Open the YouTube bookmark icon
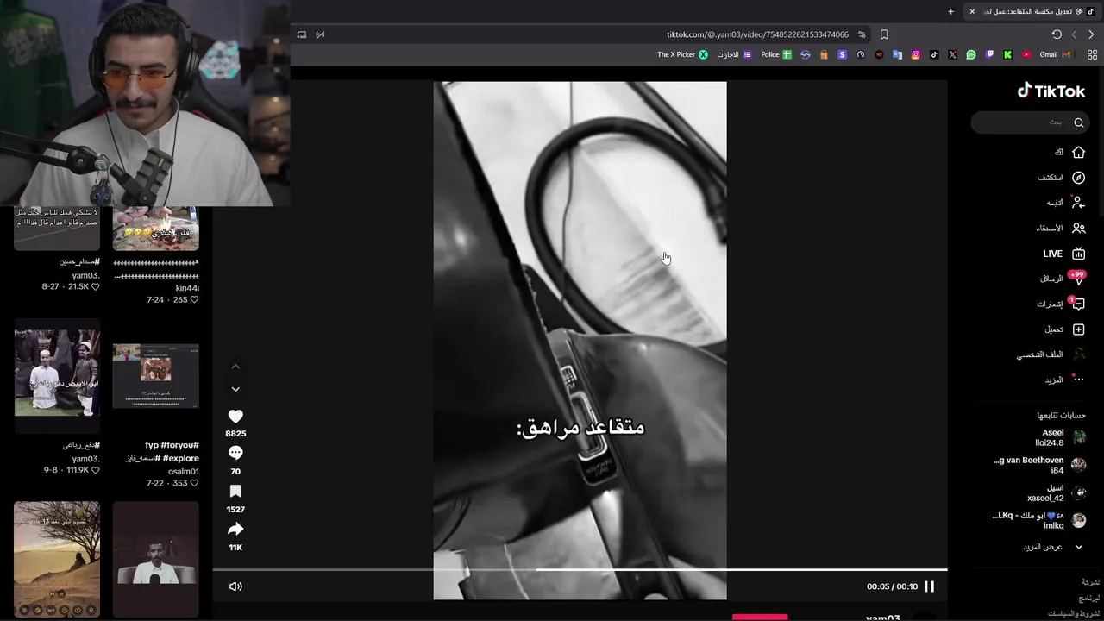Viewport: 1104px width, 621px height. [1026, 54]
